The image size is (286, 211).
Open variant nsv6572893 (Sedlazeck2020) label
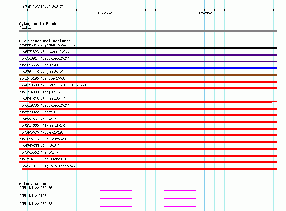[x=44, y=52]
